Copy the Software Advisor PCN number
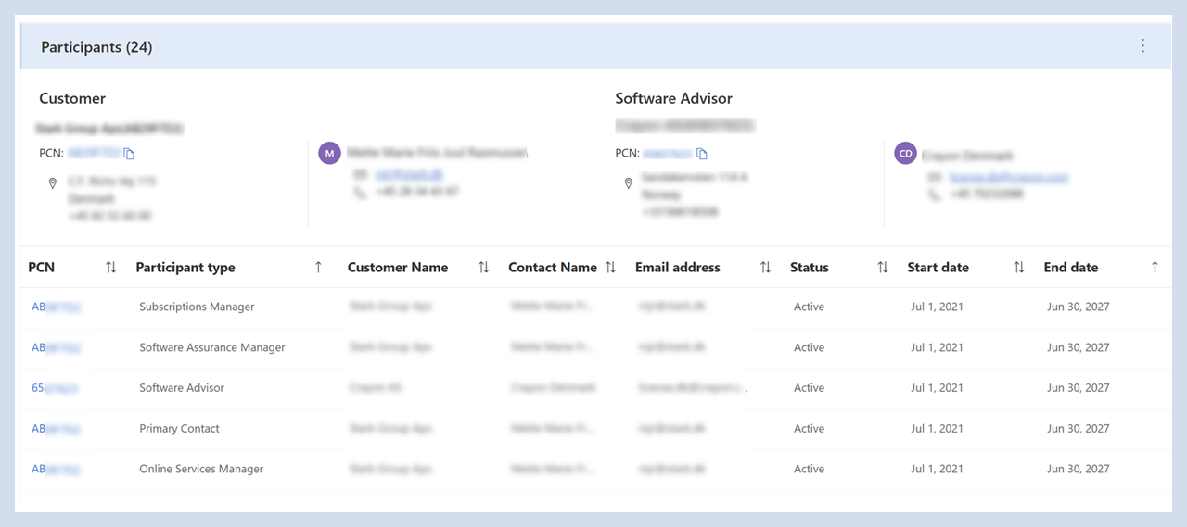This screenshot has height=527, width=1187. [x=702, y=154]
